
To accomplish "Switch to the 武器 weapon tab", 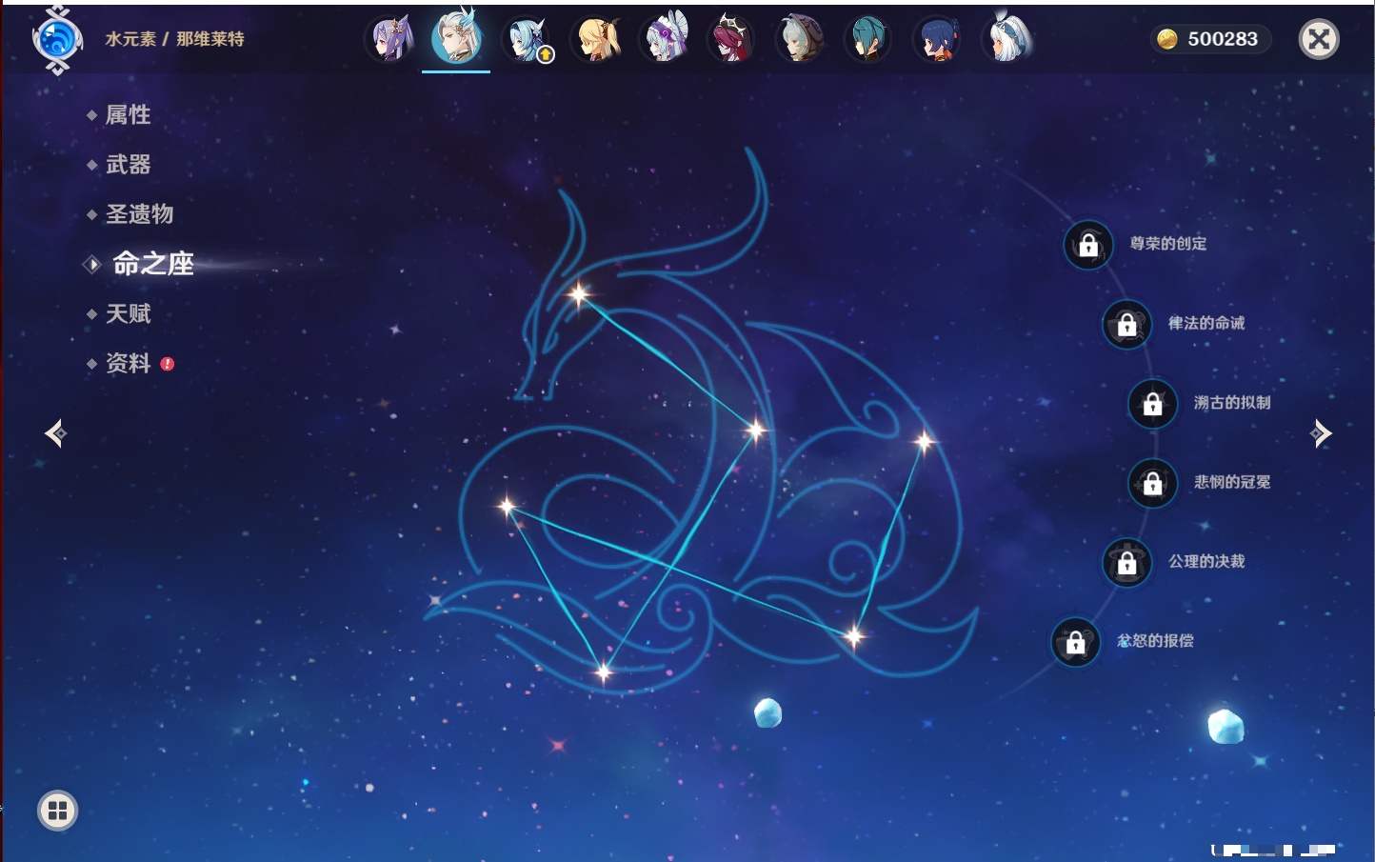I will pos(128,165).
